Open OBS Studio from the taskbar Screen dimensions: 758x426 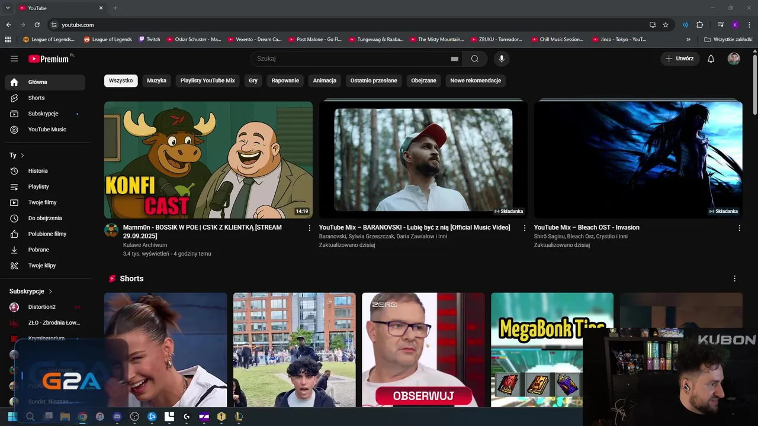point(134,417)
